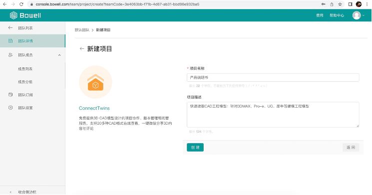
Task: Collapse the 团队成员 submenu chevron
Action: tap(59, 55)
